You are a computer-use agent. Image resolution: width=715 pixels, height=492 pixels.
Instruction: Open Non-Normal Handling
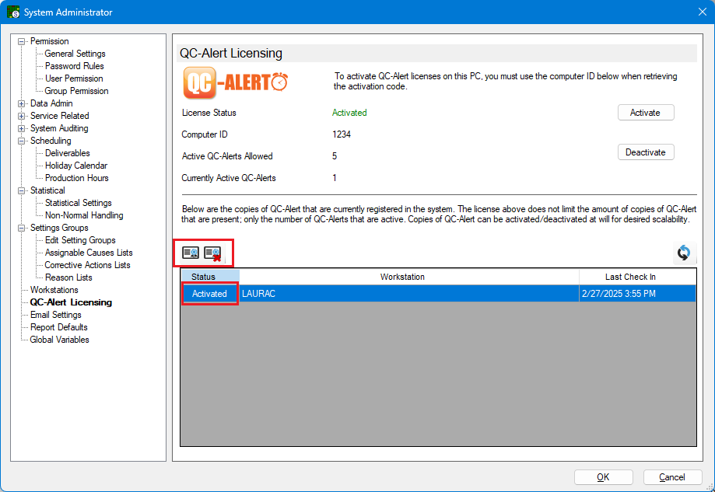pos(84,215)
